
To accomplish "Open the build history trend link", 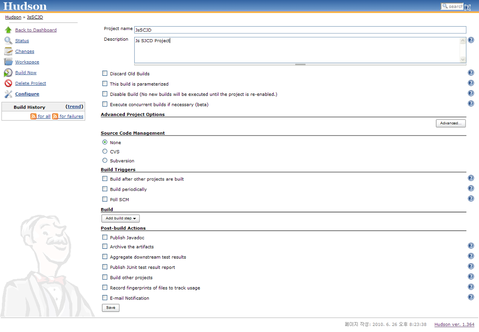I will click(x=74, y=107).
